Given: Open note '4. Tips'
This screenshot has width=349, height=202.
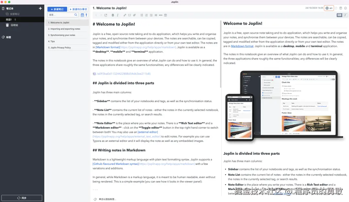Looking at the screenshot, I should click(x=67, y=41).
